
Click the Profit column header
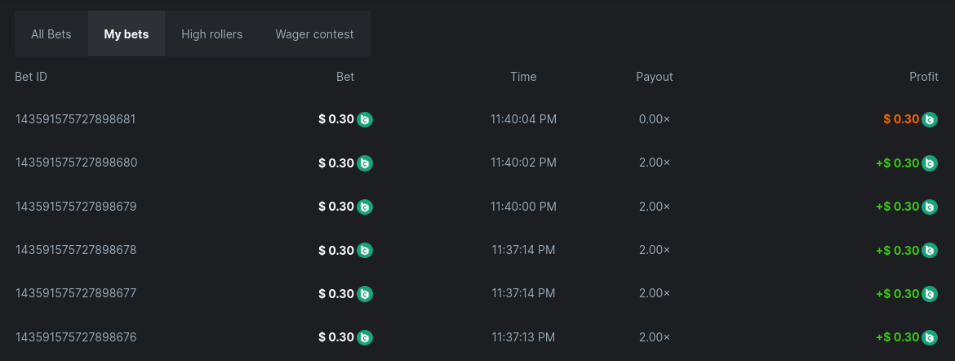[924, 77]
